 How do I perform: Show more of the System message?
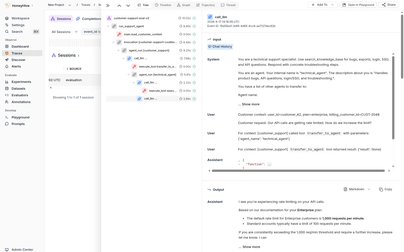click(249, 104)
